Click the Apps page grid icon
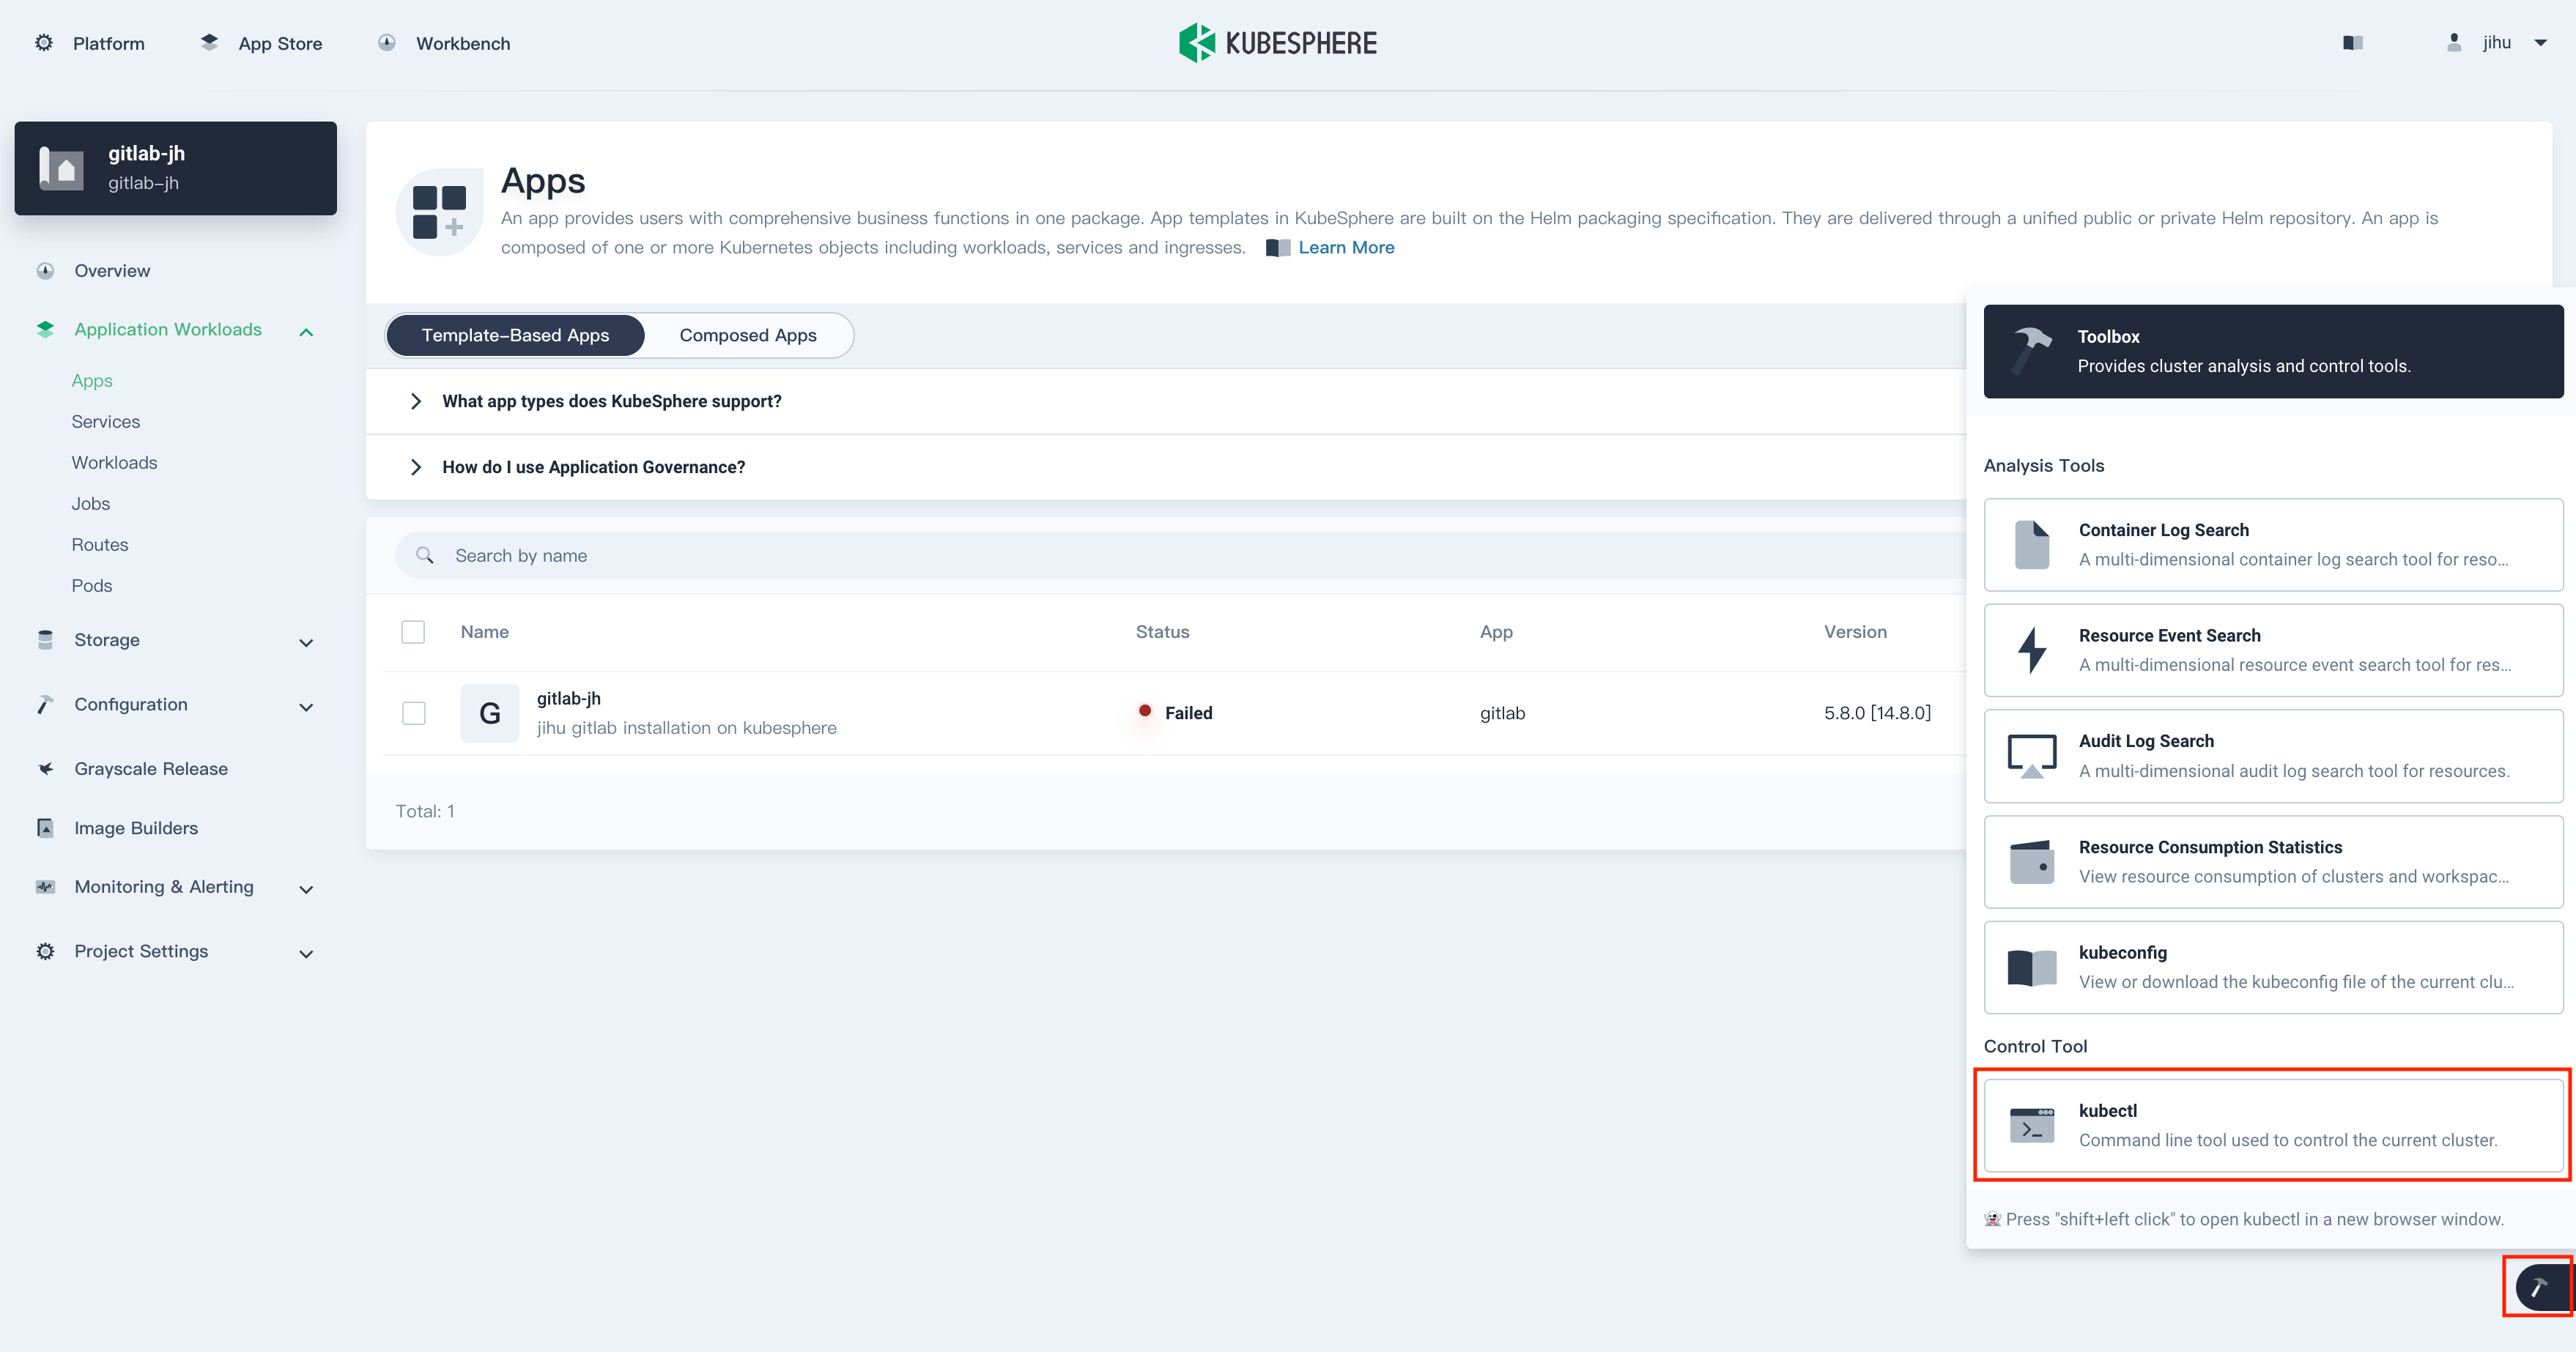This screenshot has width=2576, height=1352. point(439,212)
